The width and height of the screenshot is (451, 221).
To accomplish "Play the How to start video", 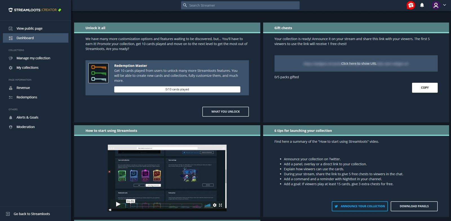I will [x=118, y=204].
